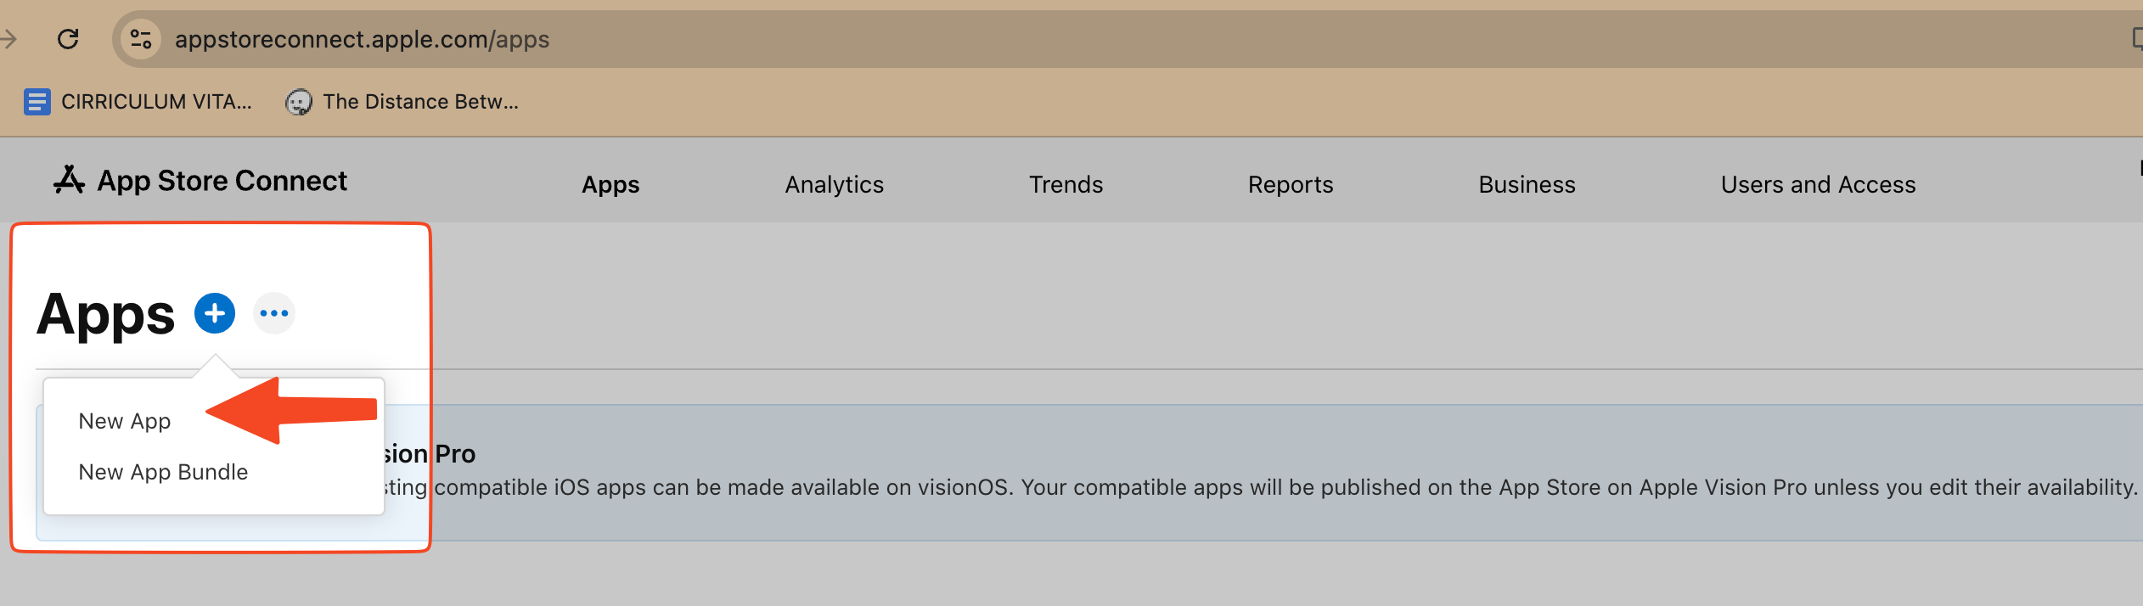
Task: Click the App Store Connect title text
Action: point(222,181)
